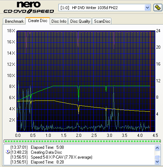Click the log scrollbar down arrow
The height and width of the screenshot is (167, 163).
(x=157, y=162)
